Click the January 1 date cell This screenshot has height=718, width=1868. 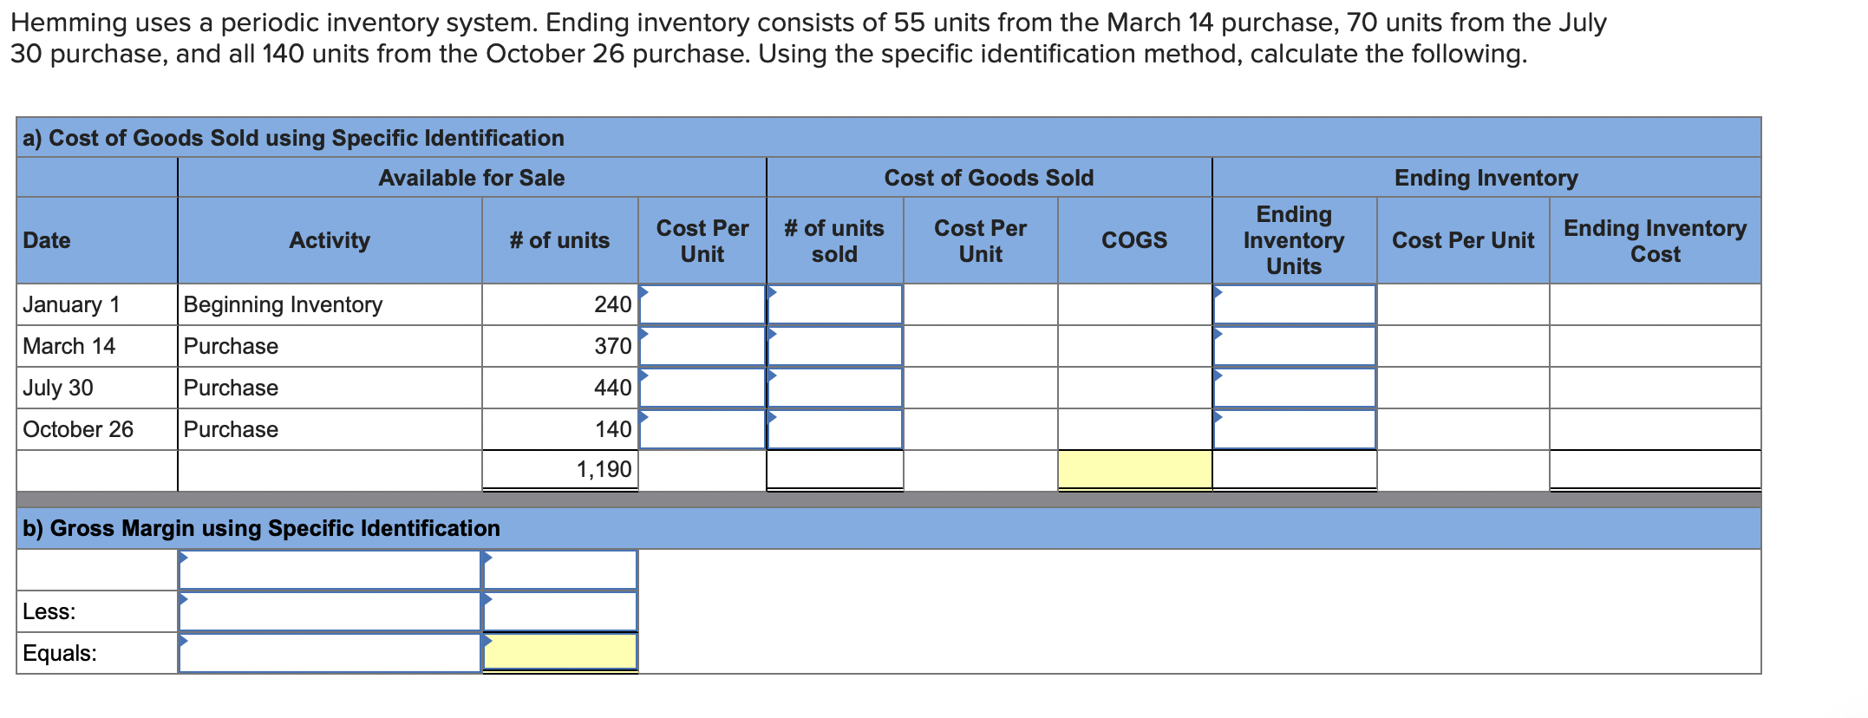(97, 304)
